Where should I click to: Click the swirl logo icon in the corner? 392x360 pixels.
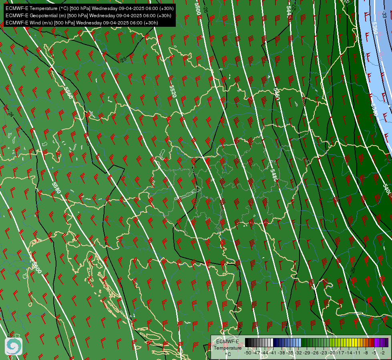point(14,346)
